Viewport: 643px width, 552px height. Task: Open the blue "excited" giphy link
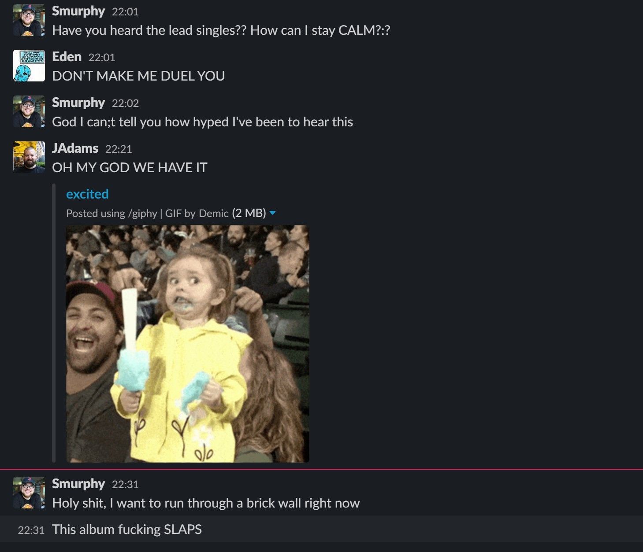pos(87,194)
